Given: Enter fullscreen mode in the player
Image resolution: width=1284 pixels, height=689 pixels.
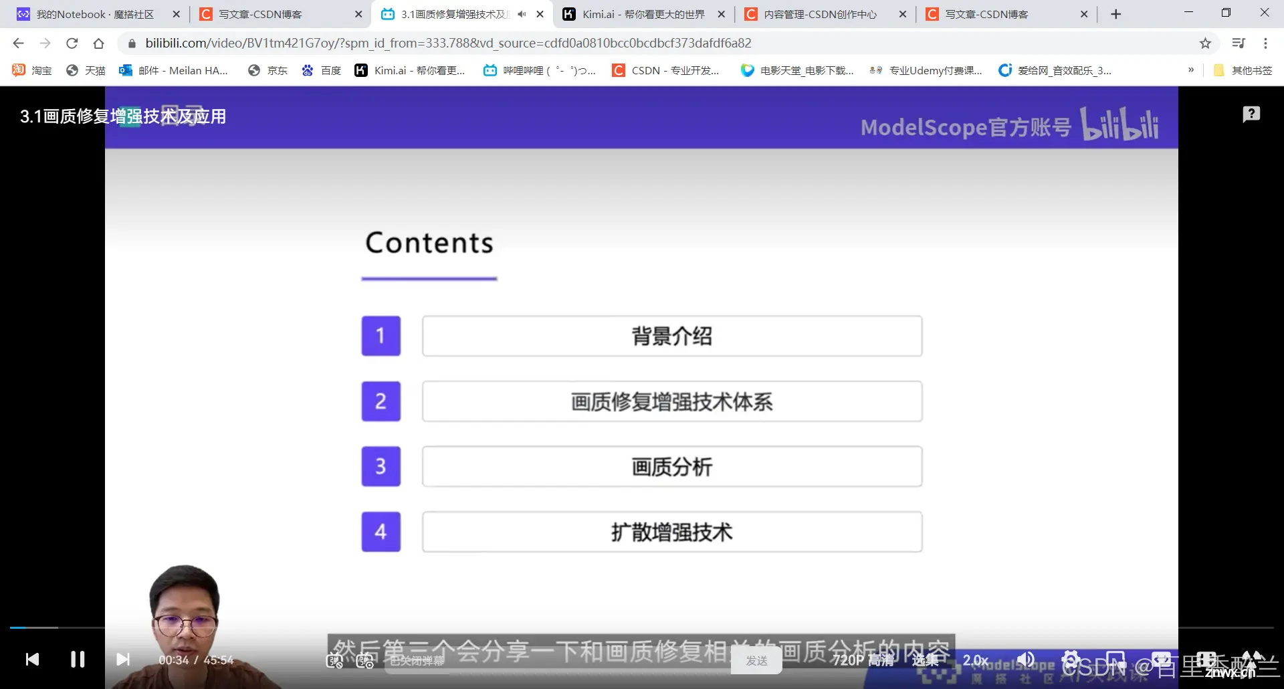Looking at the screenshot, I should tap(1252, 660).
